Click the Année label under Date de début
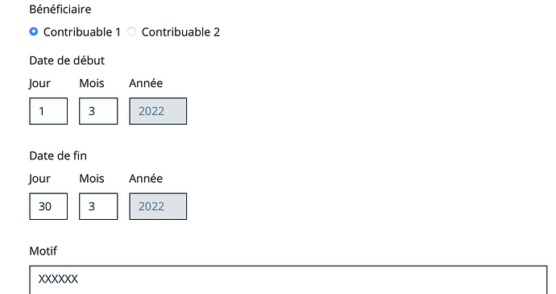556x294 pixels. coord(146,83)
